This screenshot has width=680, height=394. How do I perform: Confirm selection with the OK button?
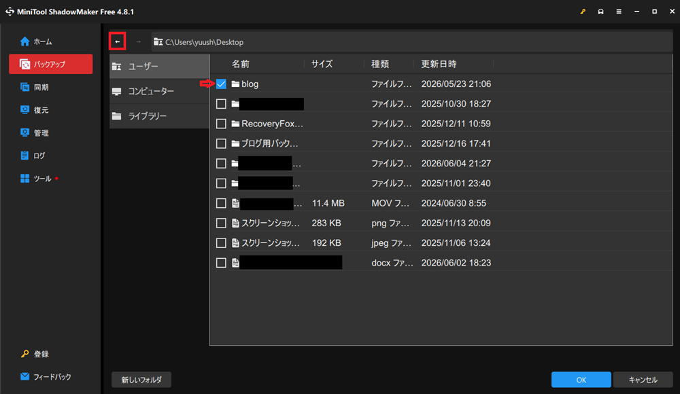click(581, 380)
